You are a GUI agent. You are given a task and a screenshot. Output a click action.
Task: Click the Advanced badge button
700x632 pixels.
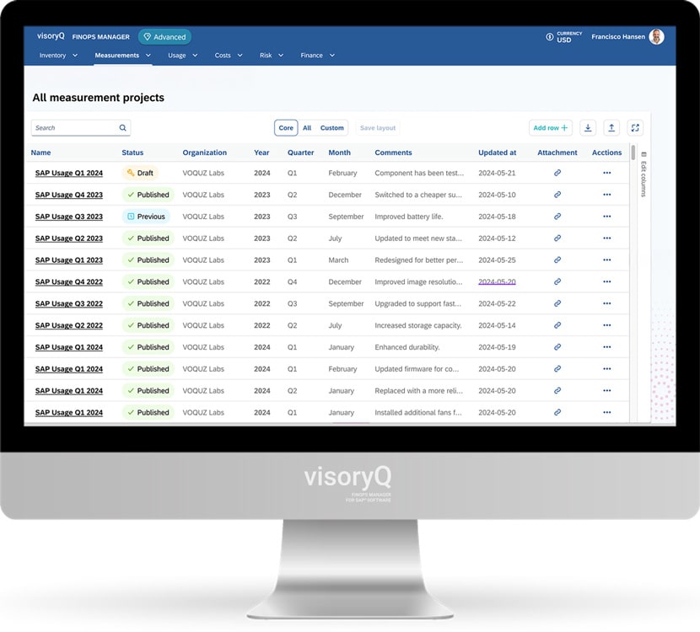[x=164, y=37]
